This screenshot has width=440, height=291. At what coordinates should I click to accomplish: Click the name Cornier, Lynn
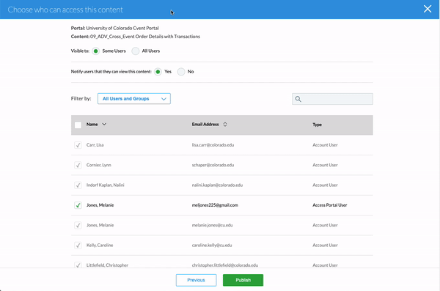pos(99,165)
